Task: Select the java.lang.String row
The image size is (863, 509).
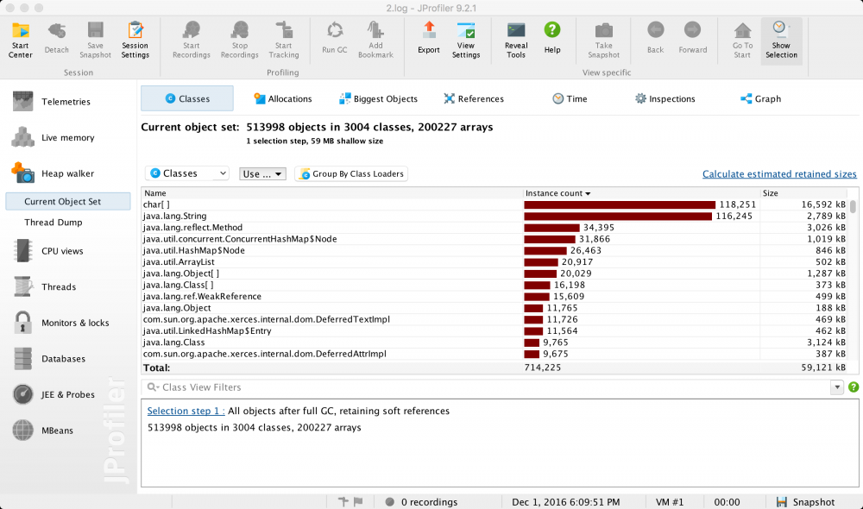Action: (494, 217)
